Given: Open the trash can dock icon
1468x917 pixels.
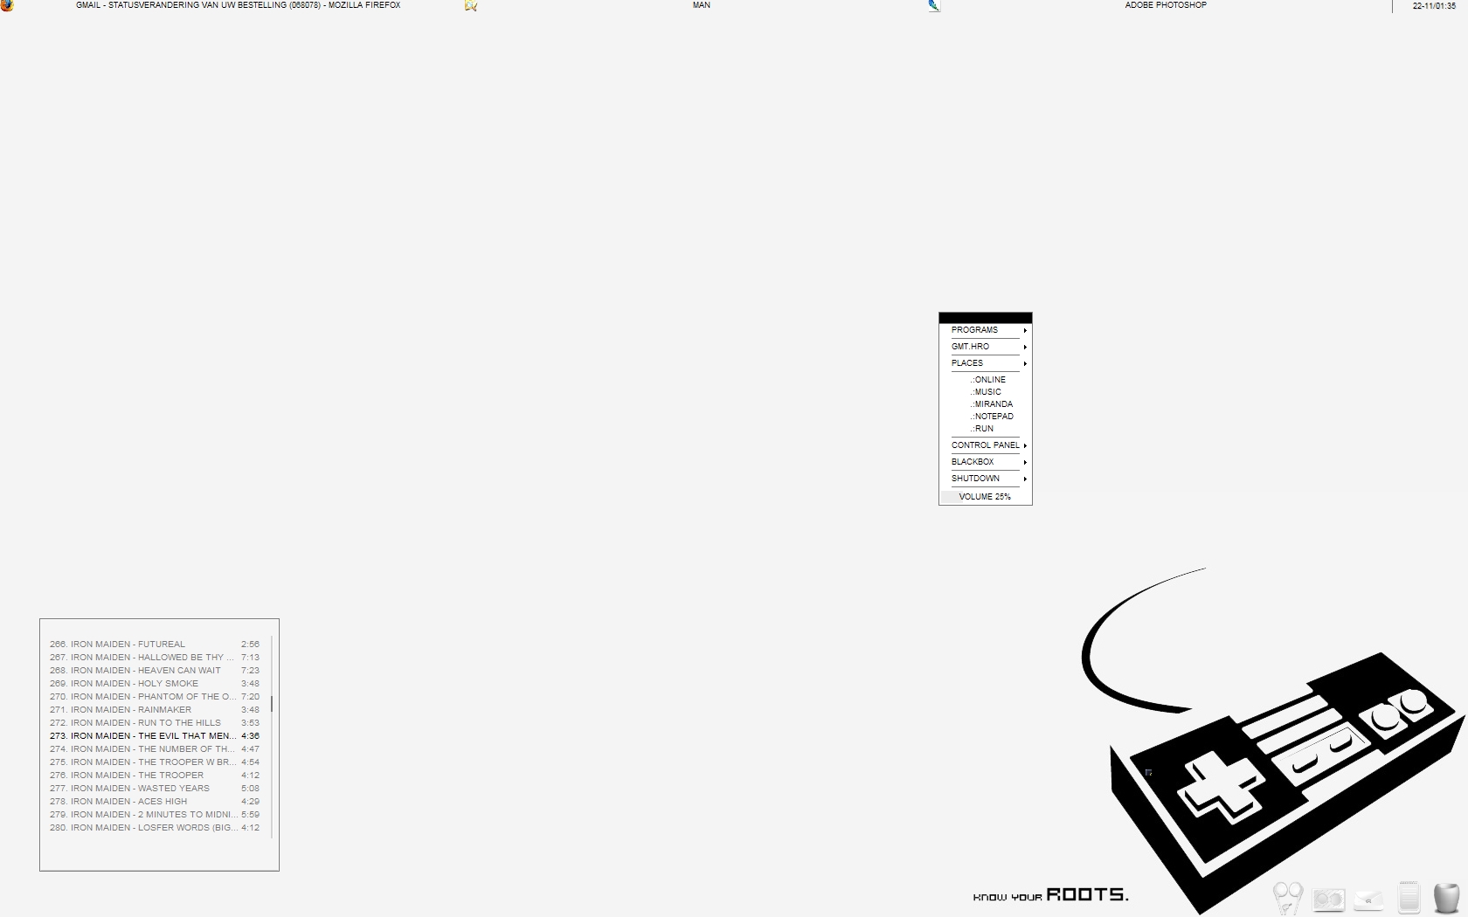Looking at the screenshot, I should [1447, 898].
